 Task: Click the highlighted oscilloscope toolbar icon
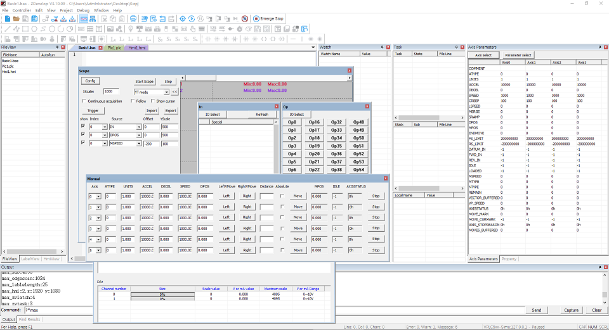coord(84,18)
